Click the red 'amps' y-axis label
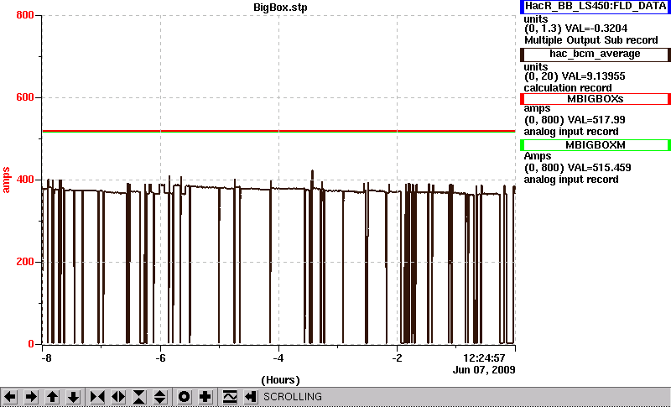 click(6, 180)
